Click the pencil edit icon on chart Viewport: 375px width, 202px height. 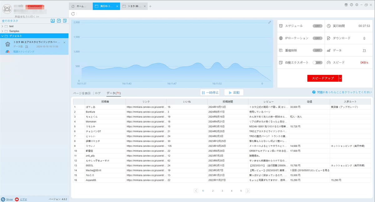pos(270,22)
